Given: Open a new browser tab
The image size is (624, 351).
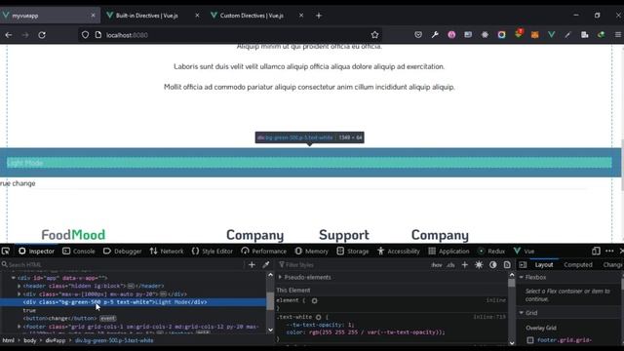Looking at the screenshot, I should pyautogui.click(x=319, y=16).
